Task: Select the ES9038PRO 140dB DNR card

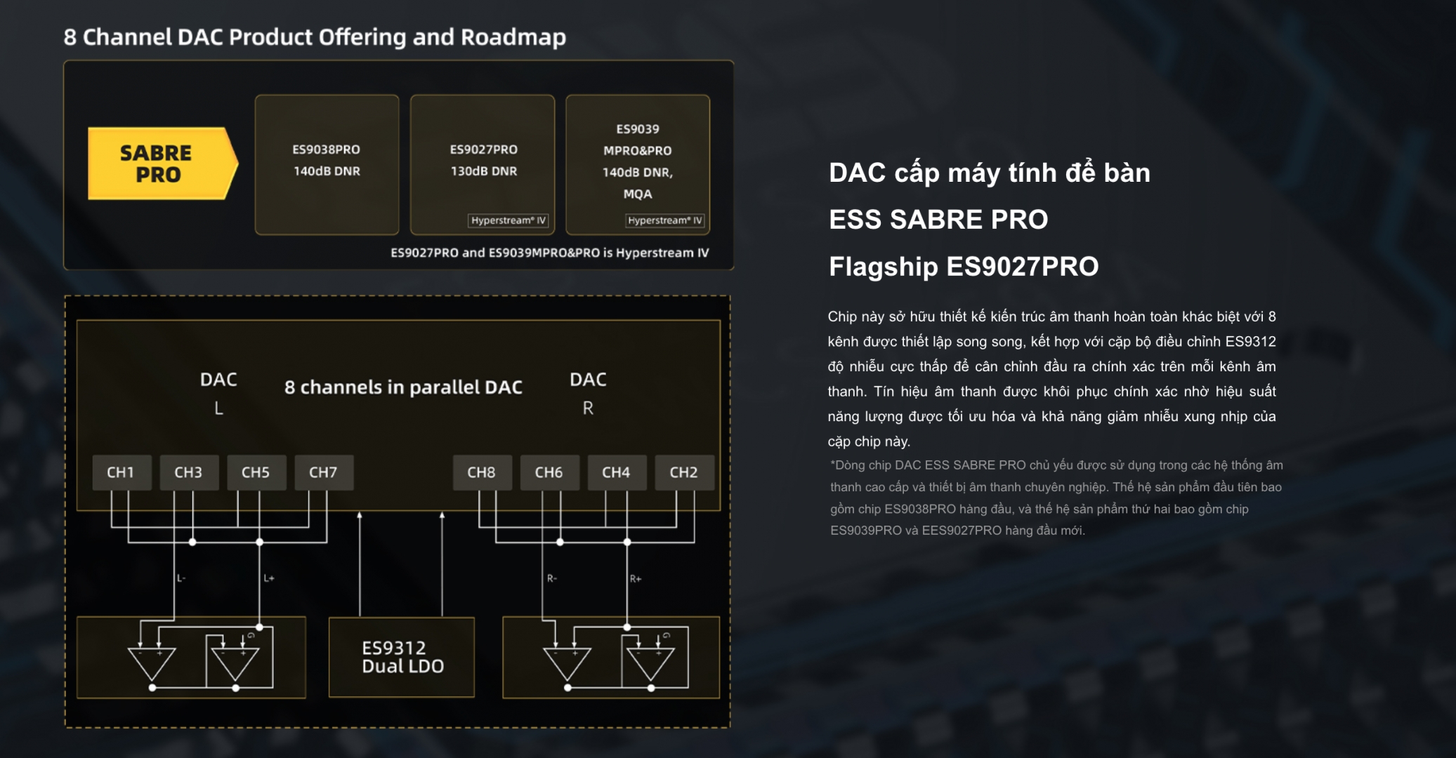Action: (327, 164)
